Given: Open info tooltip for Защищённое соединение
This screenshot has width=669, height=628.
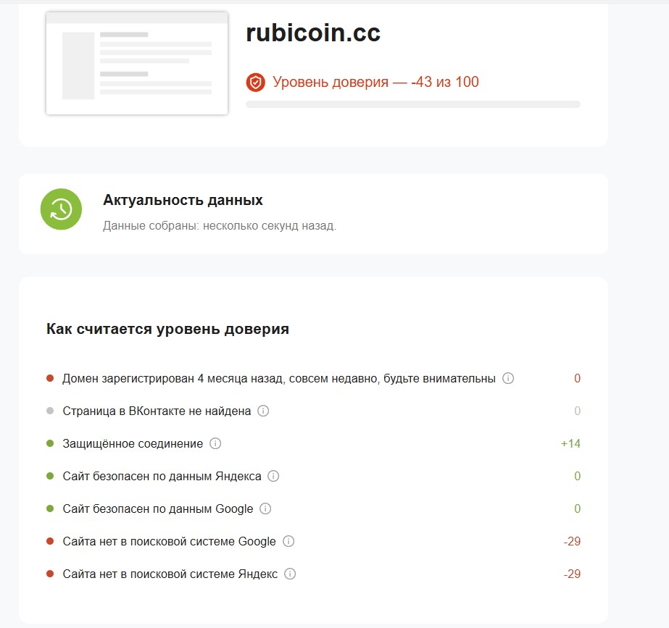Looking at the screenshot, I should (x=215, y=443).
